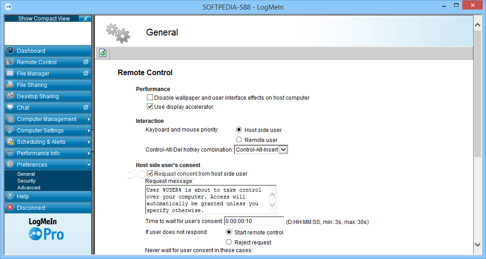Viewport: 486px width, 259px height.
Task: Expand Scheduling & Alerts submenu arrow
Action: 89,142
